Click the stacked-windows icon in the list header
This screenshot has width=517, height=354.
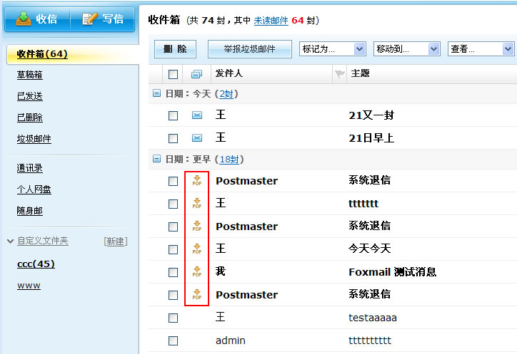(x=196, y=74)
